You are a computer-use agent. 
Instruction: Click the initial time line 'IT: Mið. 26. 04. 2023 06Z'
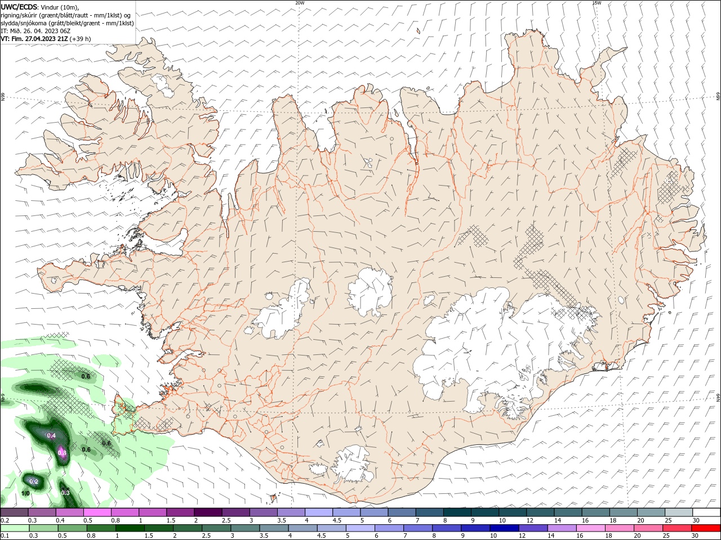[35, 31]
